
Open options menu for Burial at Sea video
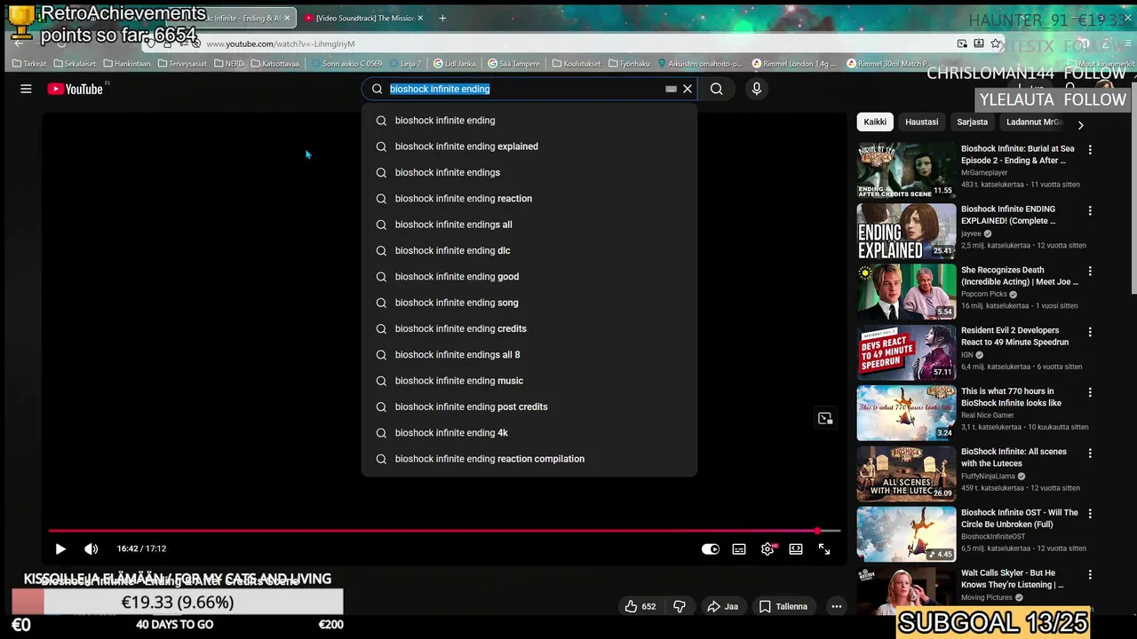[x=1090, y=150]
